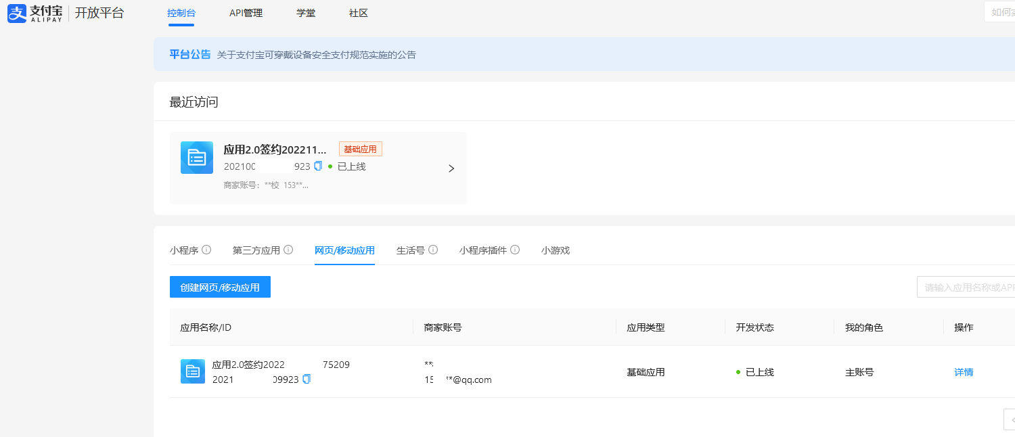1015x437 pixels.
Task: Open the platform announcement about wearable payment
Action: tap(316, 55)
